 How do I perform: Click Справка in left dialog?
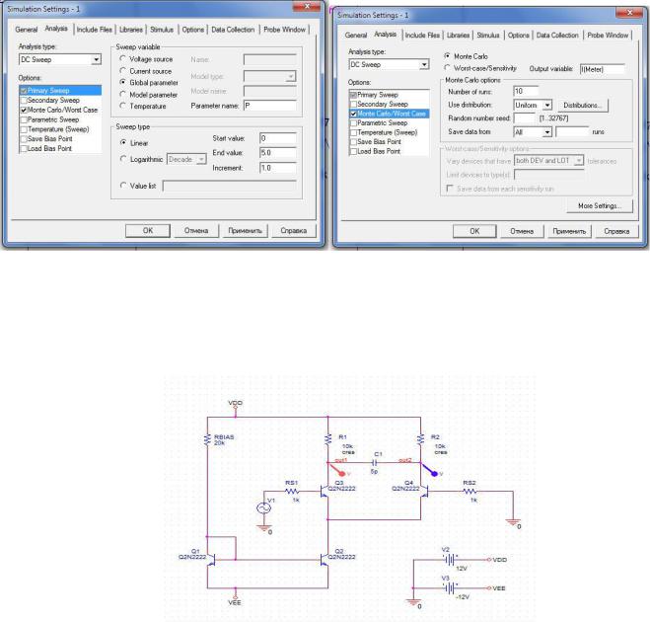click(x=294, y=230)
